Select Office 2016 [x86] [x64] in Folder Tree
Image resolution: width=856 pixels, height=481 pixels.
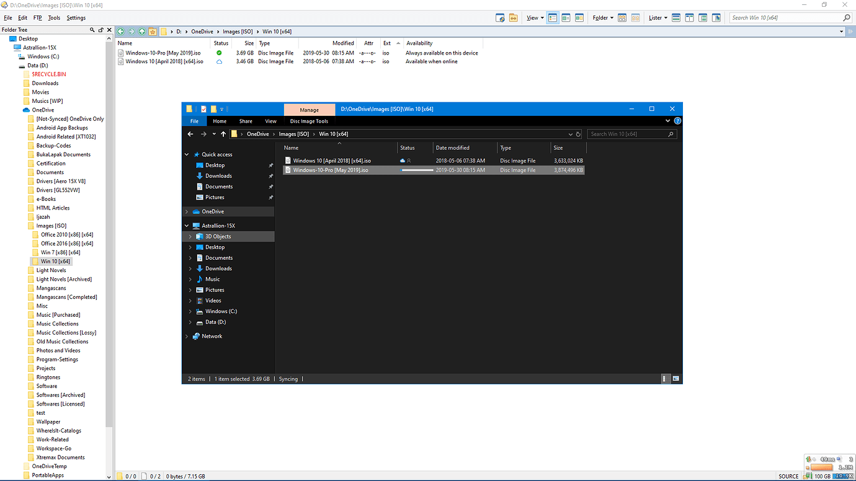(x=67, y=244)
